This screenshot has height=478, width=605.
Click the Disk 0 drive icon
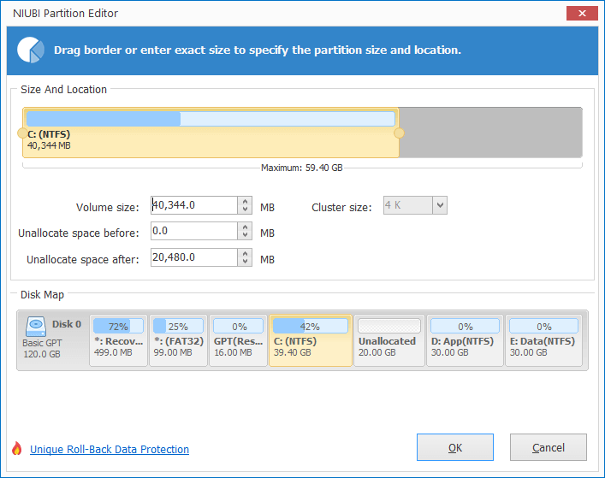[36, 327]
